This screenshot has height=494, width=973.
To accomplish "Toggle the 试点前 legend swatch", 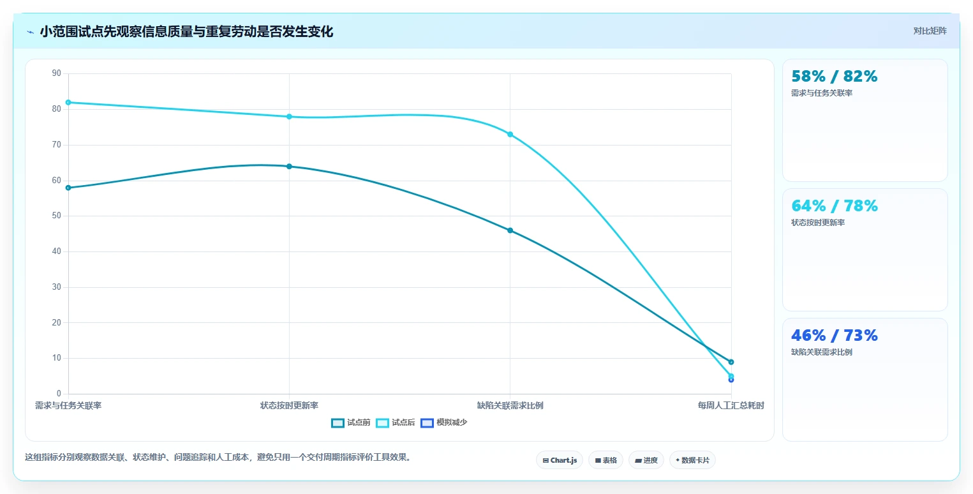I will (338, 423).
